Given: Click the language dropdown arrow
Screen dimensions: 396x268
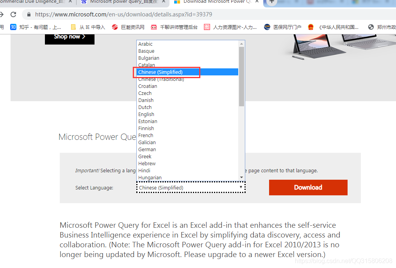Looking at the screenshot, I should pos(241,187).
